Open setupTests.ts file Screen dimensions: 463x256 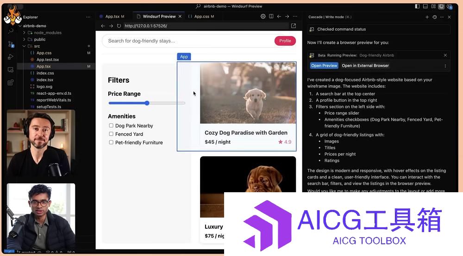(x=49, y=107)
